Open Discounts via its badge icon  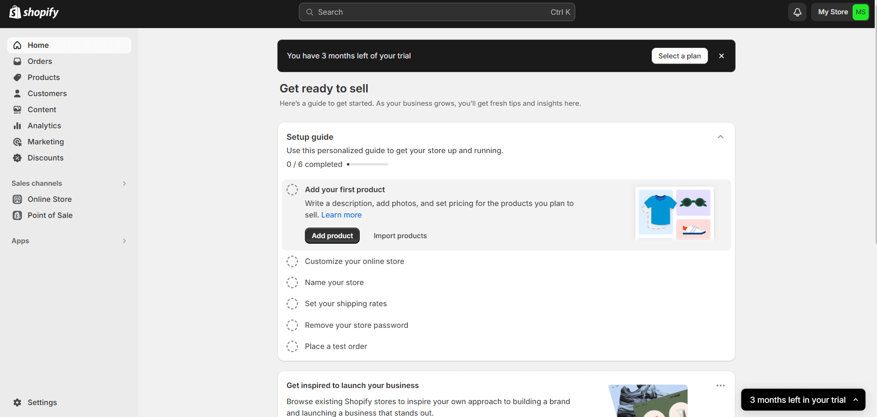18,158
